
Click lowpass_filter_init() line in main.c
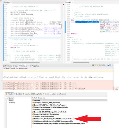[22, 20]
